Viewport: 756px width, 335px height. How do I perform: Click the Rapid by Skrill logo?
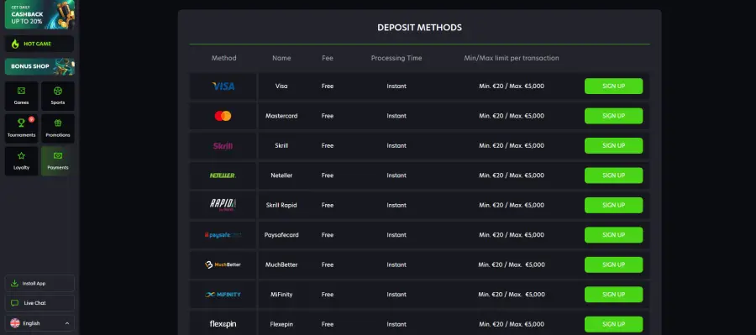(x=223, y=205)
